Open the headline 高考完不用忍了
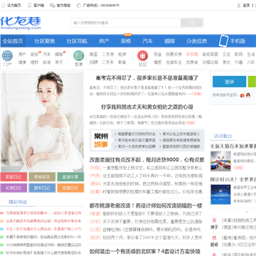 click(146, 78)
